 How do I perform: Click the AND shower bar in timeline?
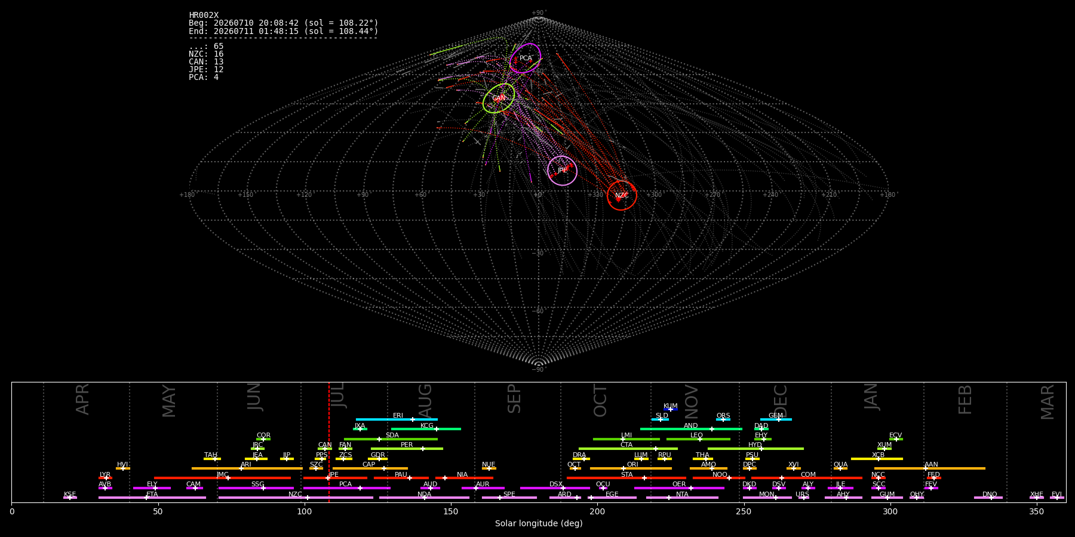click(x=691, y=429)
